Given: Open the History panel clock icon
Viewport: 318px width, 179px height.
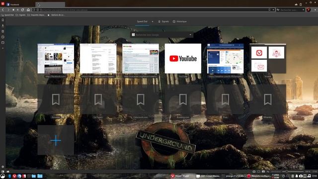Looking at the screenshot, I should pyautogui.click(x=3, y=37).
